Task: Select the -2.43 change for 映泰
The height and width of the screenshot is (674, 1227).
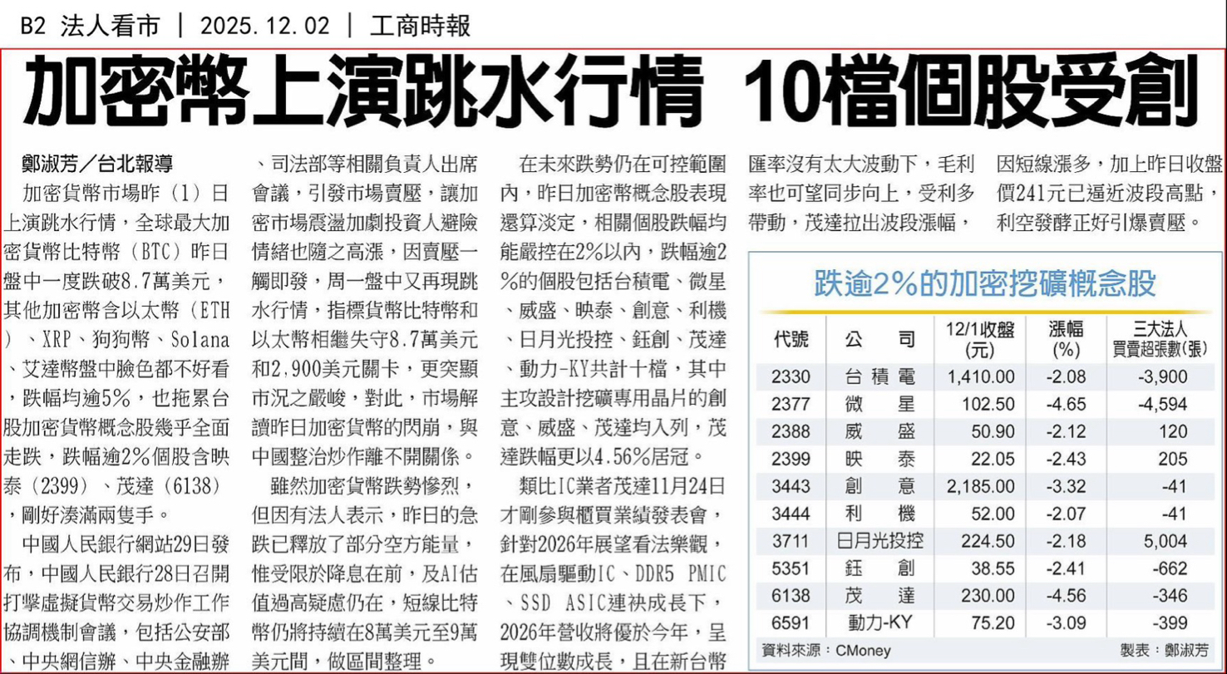Action: click(1064, 457)
